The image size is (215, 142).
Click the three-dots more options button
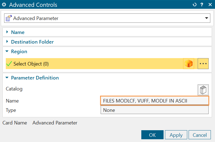[203, 64]
